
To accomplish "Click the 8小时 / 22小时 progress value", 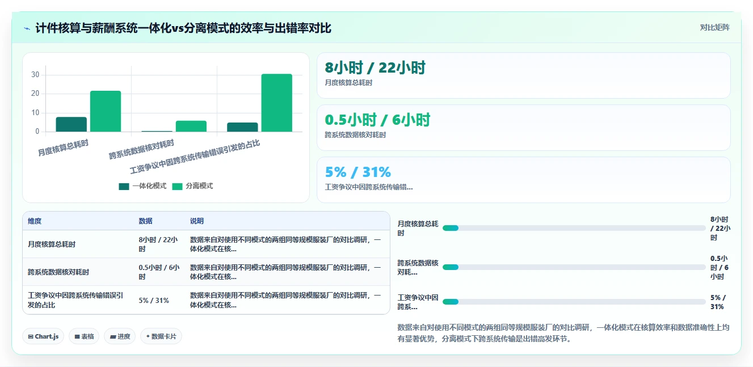I will [x=720, y=228].
